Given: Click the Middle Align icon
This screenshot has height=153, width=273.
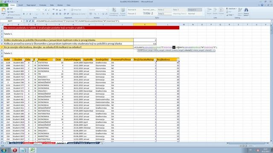Looking at the screenshot, I should [x=57, y=10].
